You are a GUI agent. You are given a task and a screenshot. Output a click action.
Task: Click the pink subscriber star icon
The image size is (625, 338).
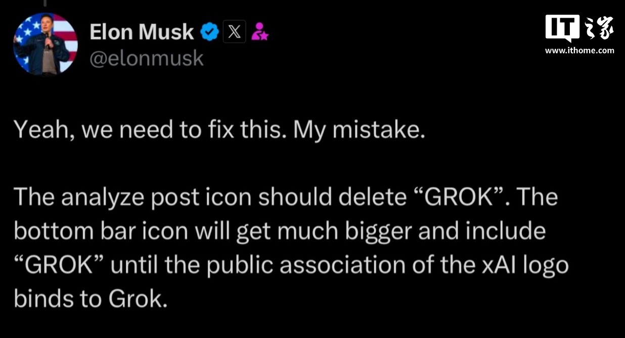click(260, 32)
